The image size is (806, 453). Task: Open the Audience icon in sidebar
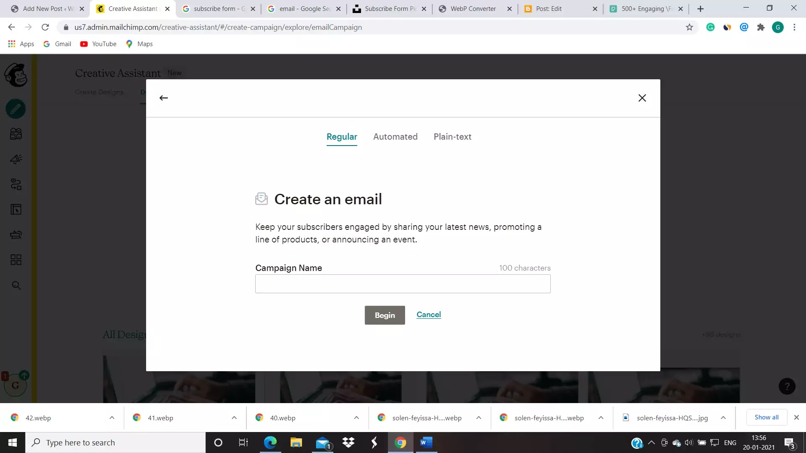coord(16,134)
